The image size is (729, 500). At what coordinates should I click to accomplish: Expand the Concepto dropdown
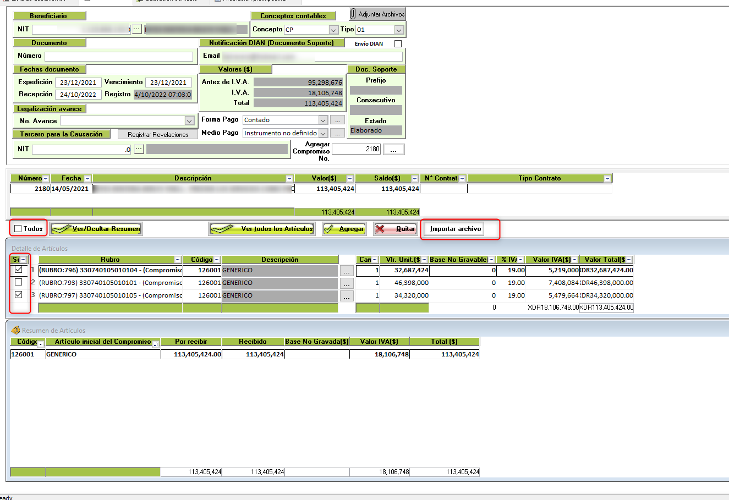(333, 30)
